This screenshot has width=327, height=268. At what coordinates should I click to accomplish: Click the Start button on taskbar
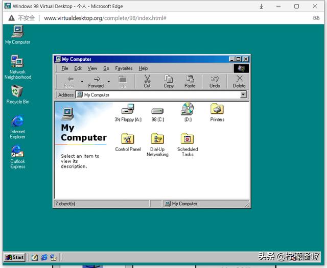(x=15, y=258)
